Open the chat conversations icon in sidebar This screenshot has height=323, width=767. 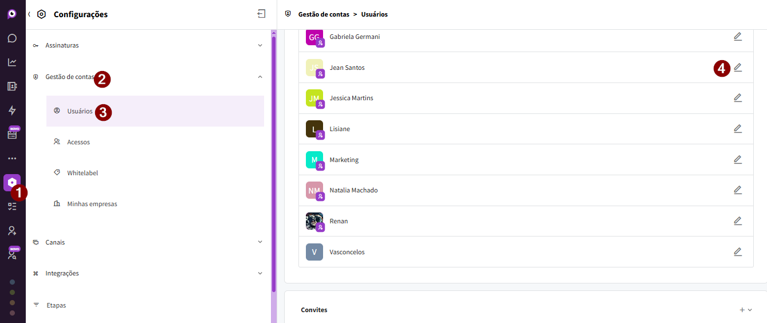click(x=12, y=38)
